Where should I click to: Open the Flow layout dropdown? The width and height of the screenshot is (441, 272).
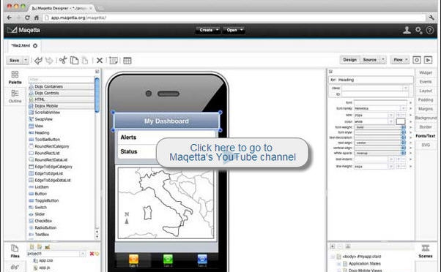click(x=400, y=60)
